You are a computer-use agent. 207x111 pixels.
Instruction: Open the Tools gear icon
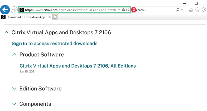point(204,10)
